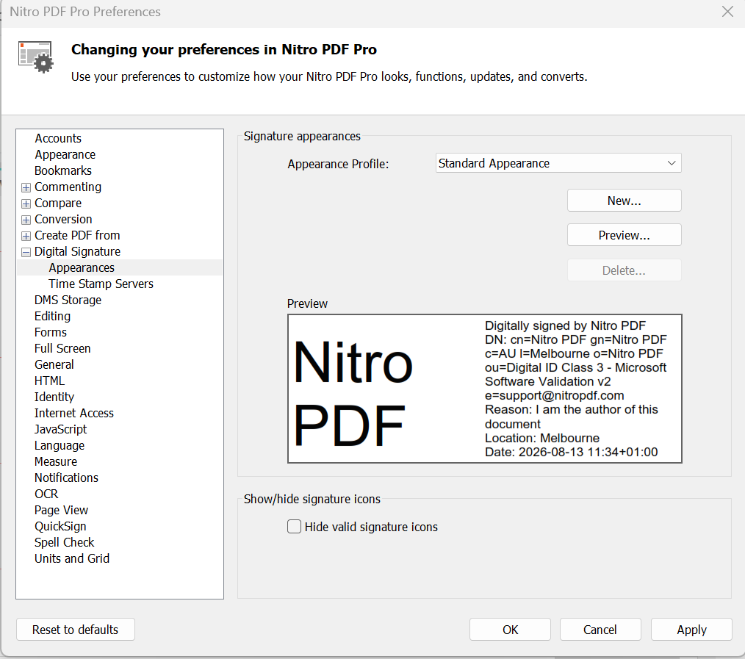The image size is (745, 659).
Task: Open OCR preferences
Action: pyautogui.click(x=46, y=494)
